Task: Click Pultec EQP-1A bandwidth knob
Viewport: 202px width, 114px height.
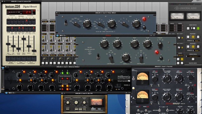Action: click(x=126, y=58)
